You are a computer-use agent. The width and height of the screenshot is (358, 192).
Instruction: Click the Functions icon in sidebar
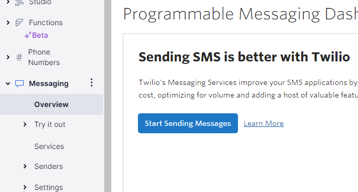(19, 23)
